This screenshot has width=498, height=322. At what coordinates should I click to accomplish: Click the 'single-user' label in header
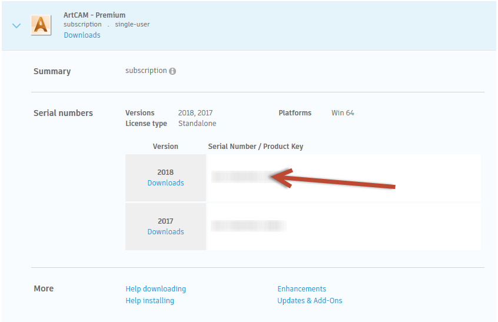132,25
